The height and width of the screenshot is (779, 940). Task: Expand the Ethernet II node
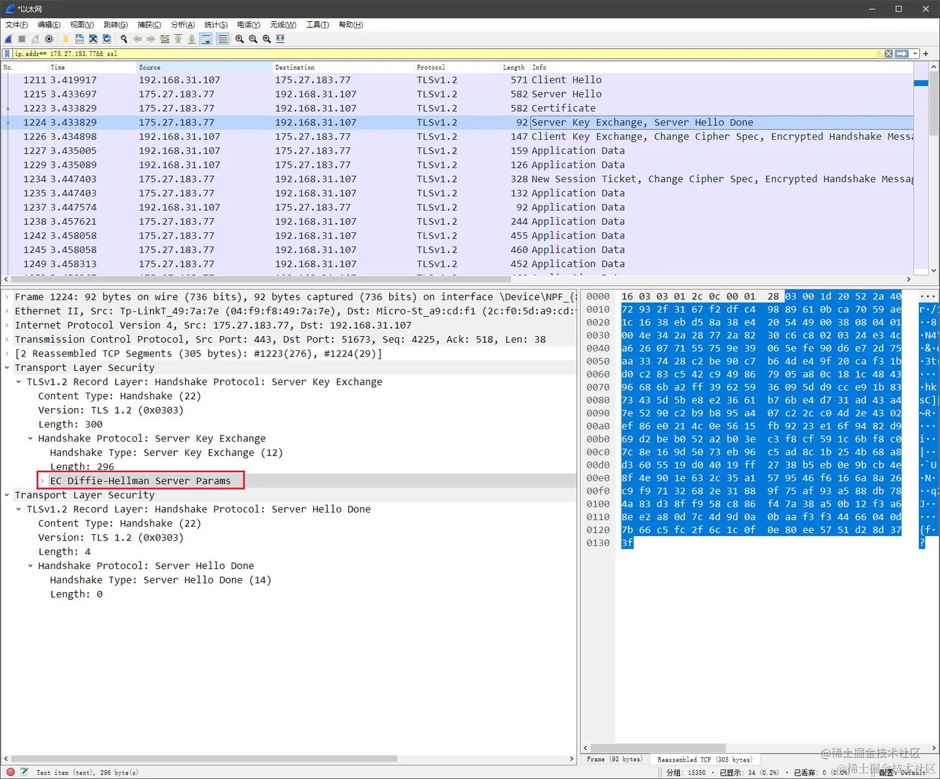click(x=7, y=311)
